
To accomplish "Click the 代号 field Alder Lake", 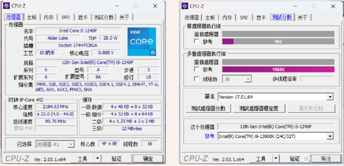I will [58, 38].
